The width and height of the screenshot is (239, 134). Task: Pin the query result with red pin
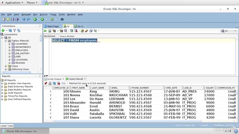[x=46, y=83]
